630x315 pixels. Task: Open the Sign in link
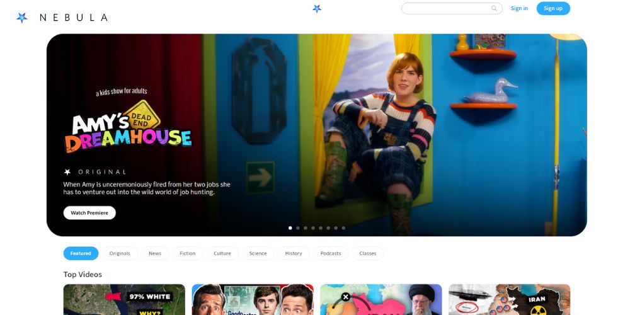coord(519,8)
